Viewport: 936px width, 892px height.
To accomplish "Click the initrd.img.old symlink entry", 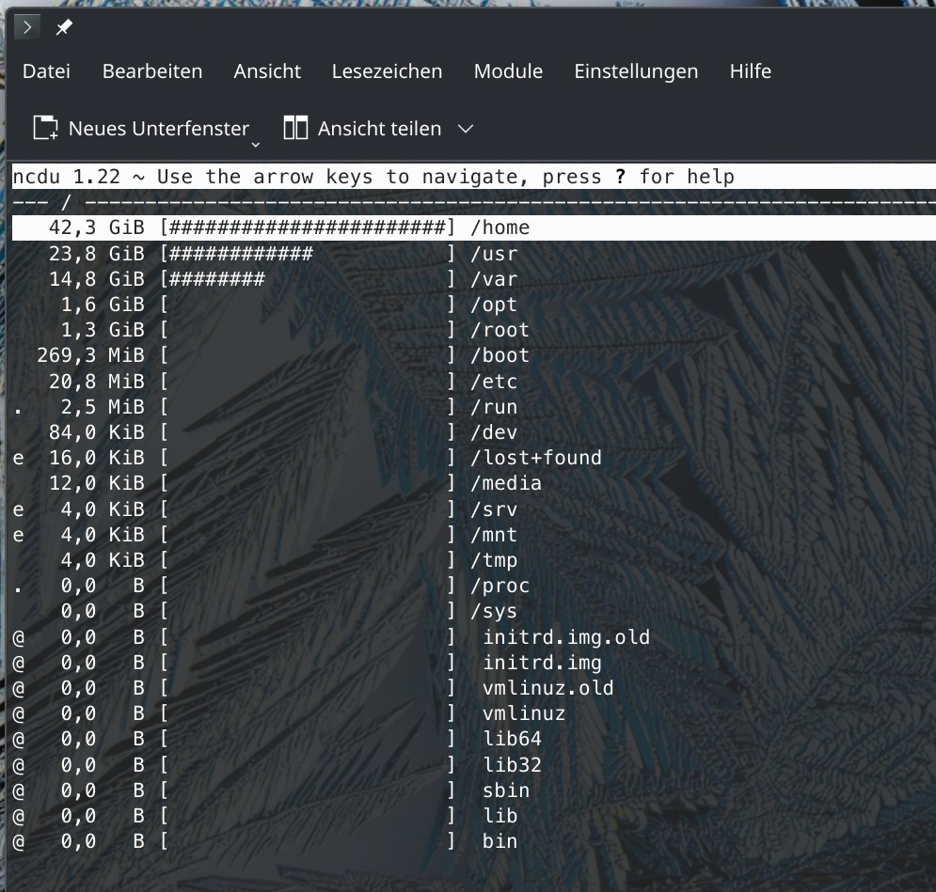I will point(566,637).
